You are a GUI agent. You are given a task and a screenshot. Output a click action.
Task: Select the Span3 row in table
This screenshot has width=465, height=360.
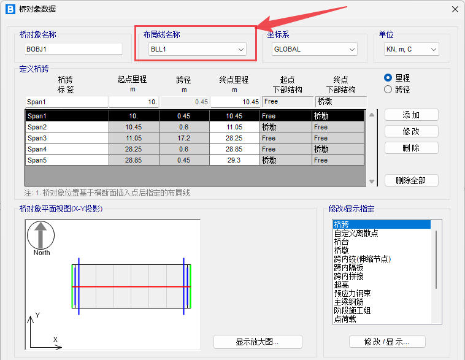[x=66, y=138]
